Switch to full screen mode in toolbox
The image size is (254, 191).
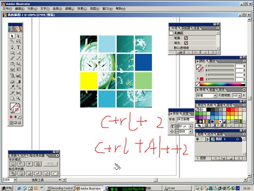coord(19,123)
